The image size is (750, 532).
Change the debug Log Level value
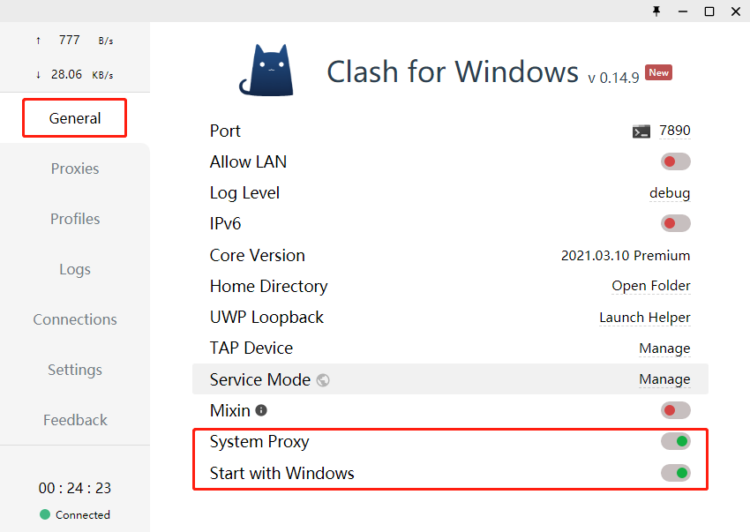tap(670, 193)
